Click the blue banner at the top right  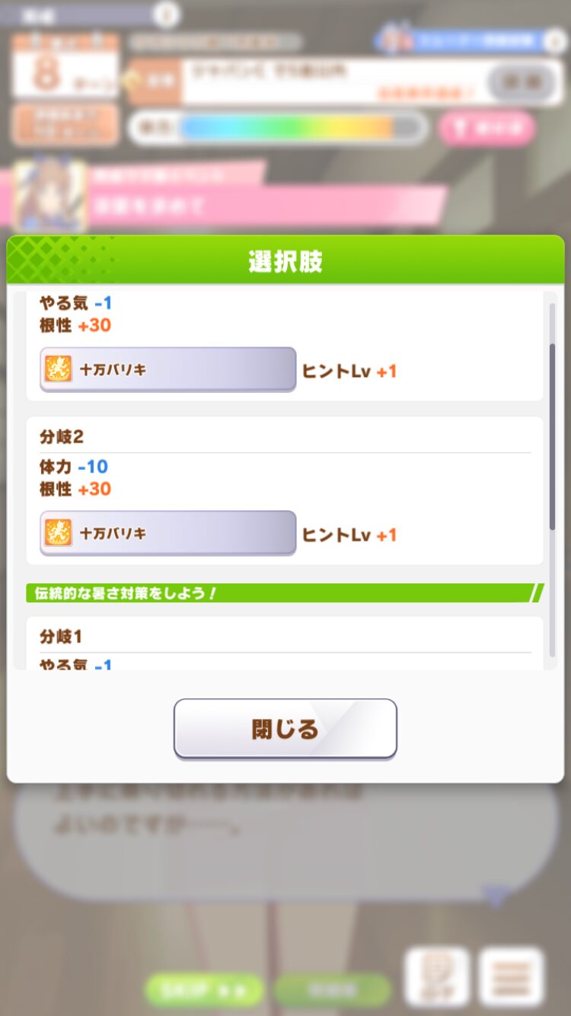point(472,40)
